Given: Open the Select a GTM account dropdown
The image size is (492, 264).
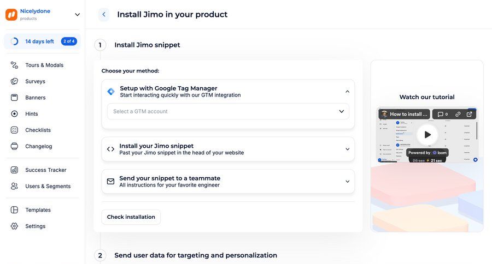Looking at the screenshot, I should pyautogui.click(x=228, y=111).
